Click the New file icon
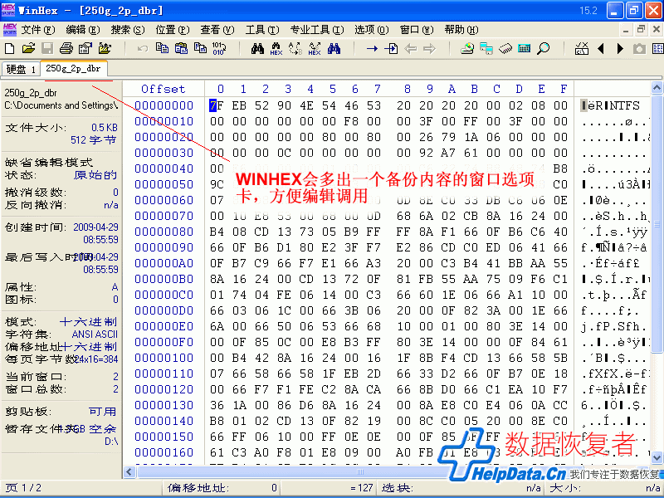This screenshot has height=498, width=664. click(9, 48)
